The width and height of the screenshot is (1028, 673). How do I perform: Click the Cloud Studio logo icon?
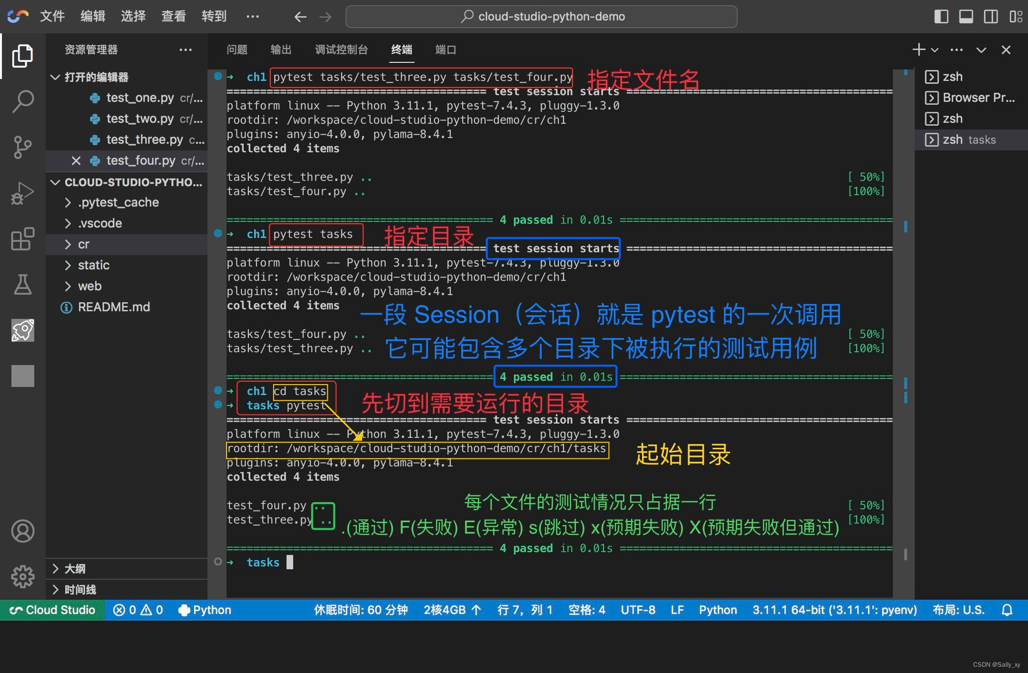click(x=18, y=16)
